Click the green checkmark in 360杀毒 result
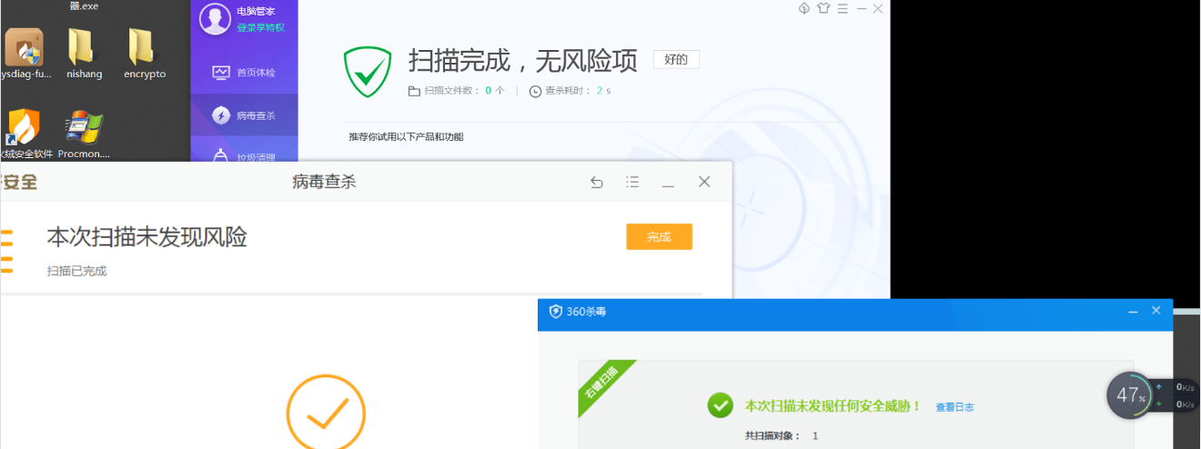This screenshot has width=1201, height=449. 721,405
